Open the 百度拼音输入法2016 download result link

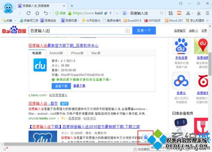pyautogui.click(x=84, y=127)
